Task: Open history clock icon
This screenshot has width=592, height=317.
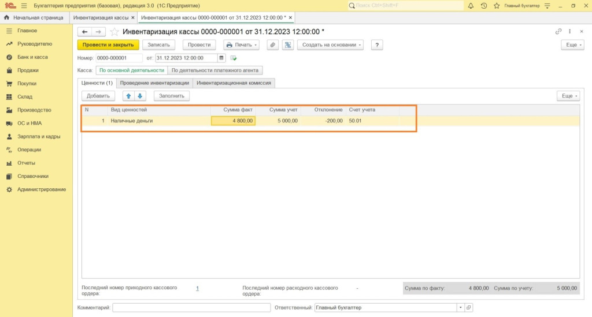Action: pyautogui.click(x=484, y=6)
